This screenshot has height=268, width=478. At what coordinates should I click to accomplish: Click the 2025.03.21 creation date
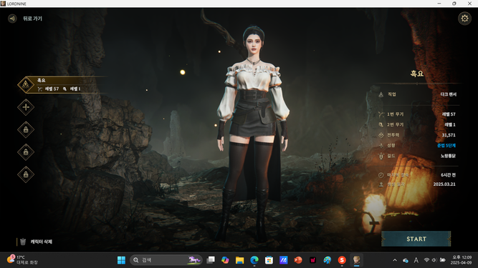click(444, 184)
